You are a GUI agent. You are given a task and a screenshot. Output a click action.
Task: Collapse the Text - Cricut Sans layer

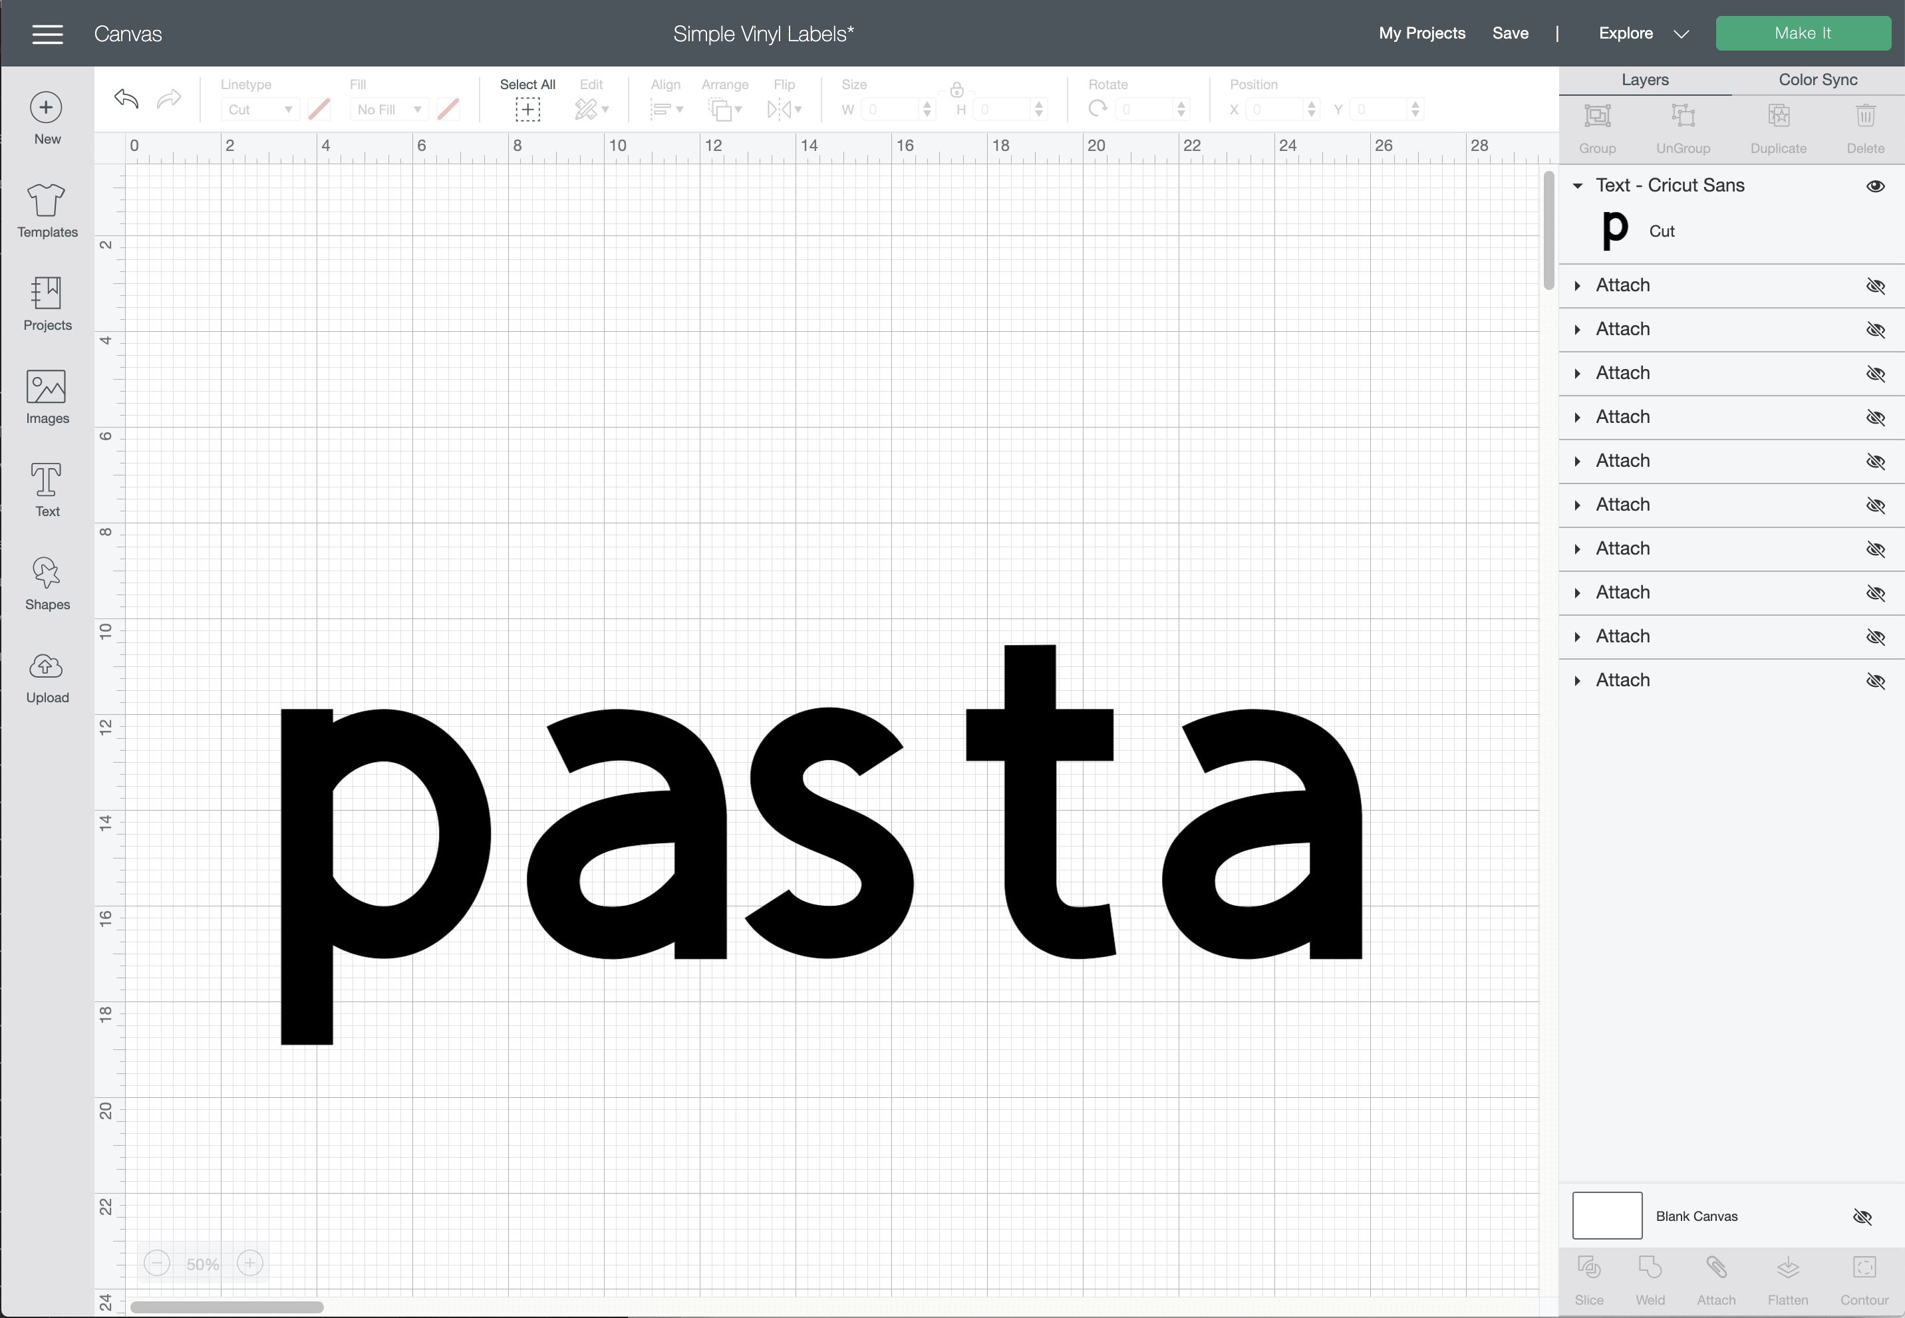(1577, 186)
